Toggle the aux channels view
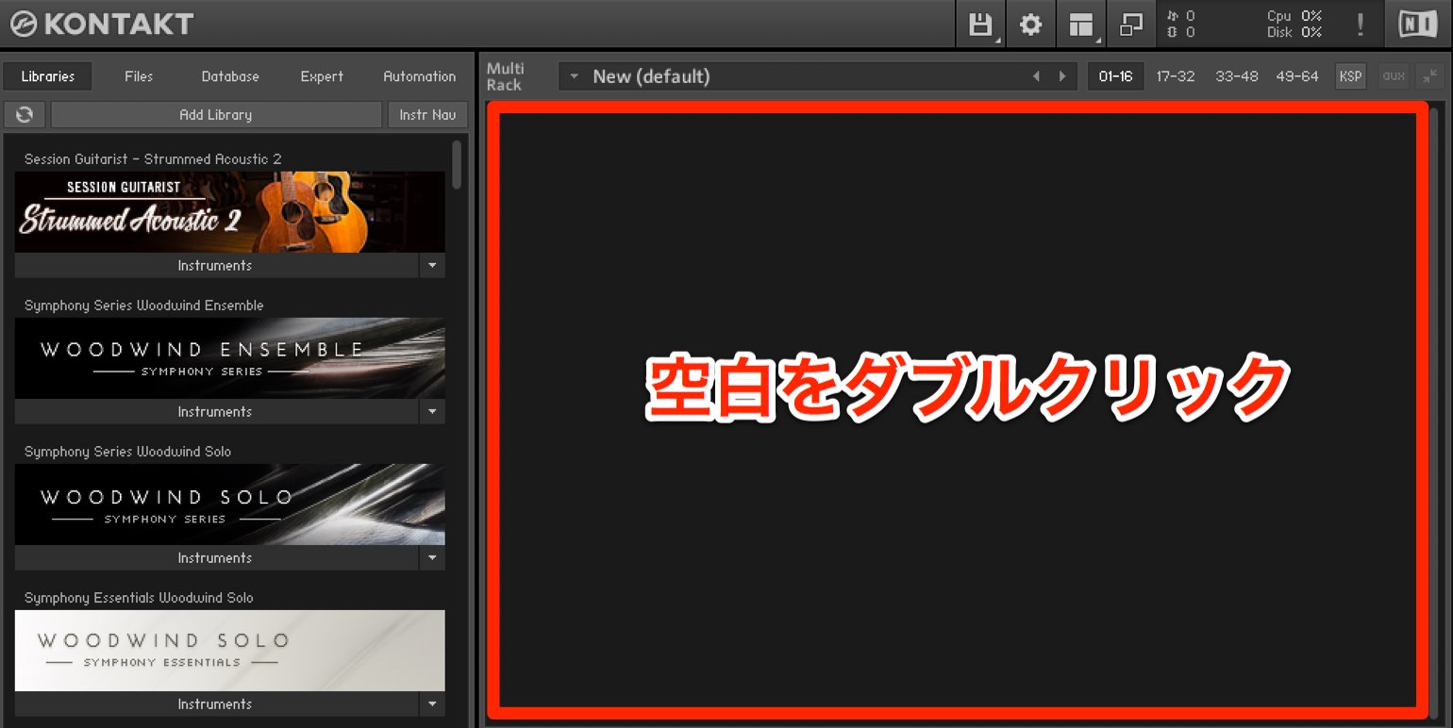 pos(1394,76)
